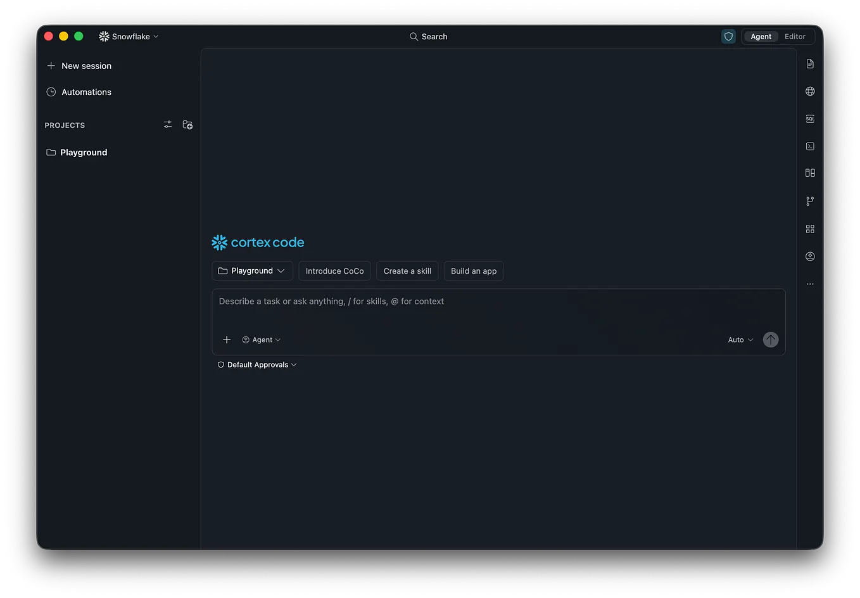Click the cortex code logo
The width and height of the screenshot is (860, 598).
point(258,243)
